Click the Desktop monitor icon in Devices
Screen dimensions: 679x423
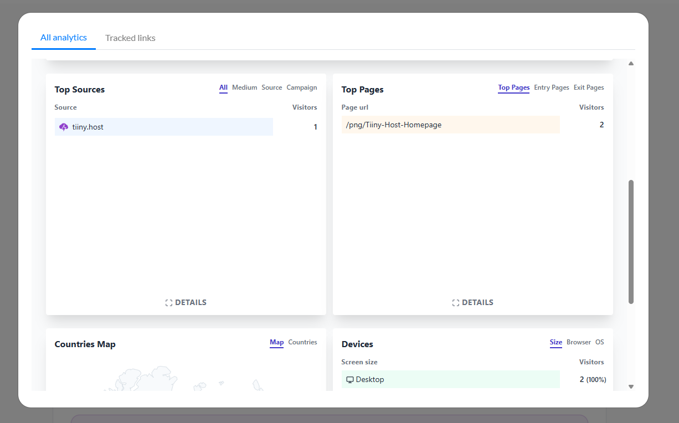[x=350, y=380]
